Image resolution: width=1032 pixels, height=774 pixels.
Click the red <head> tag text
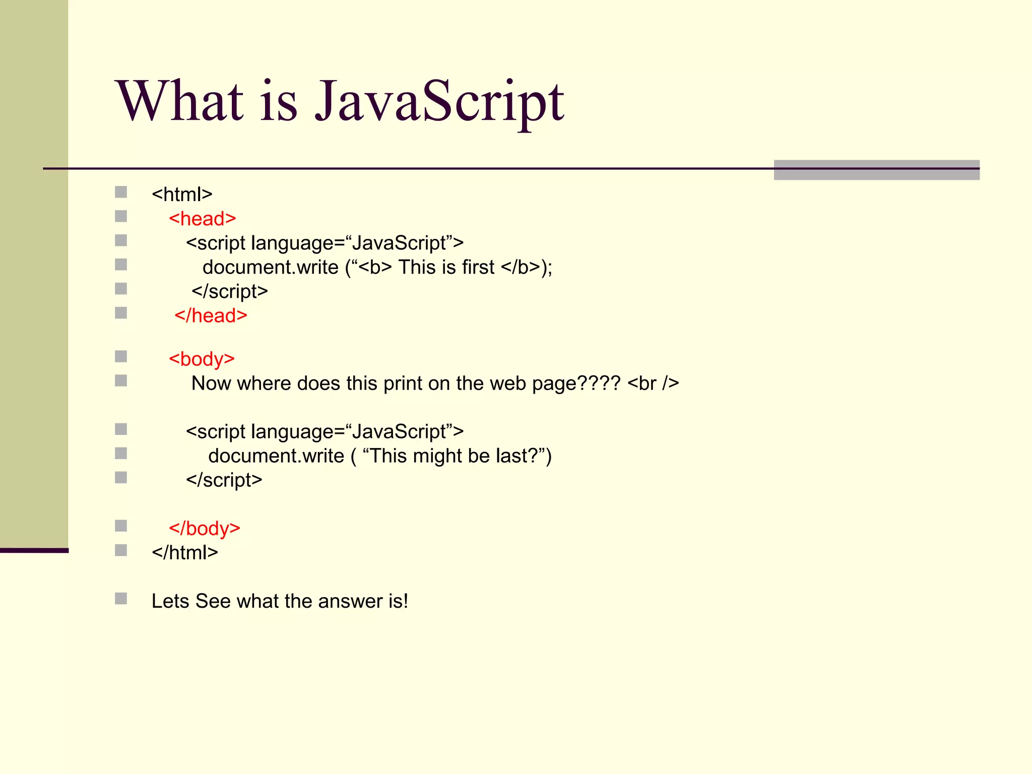point(203,218)
